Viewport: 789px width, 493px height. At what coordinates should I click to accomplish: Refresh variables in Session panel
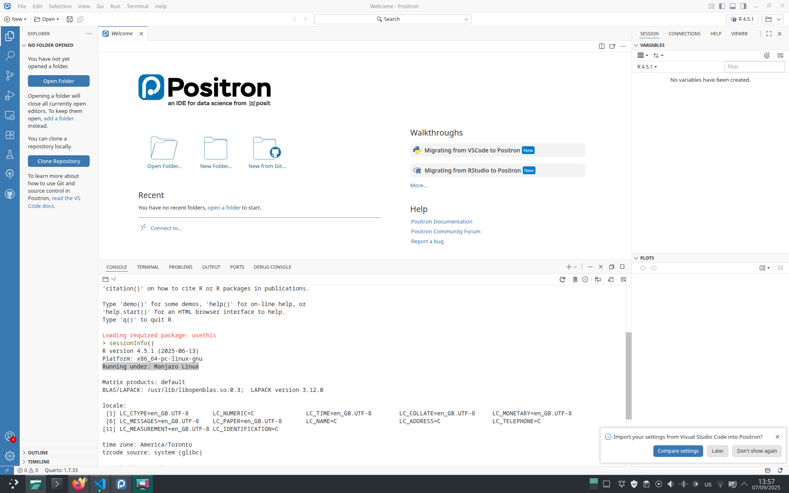[766, 55]
